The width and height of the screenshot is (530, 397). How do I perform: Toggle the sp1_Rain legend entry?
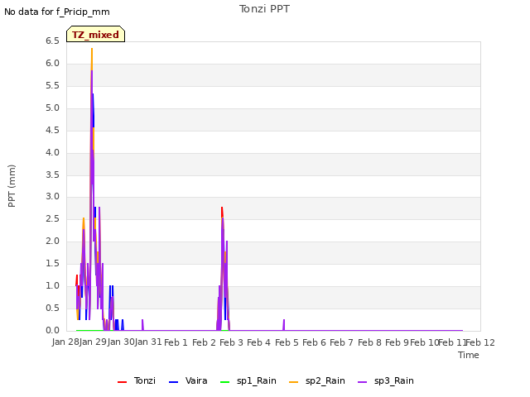coord(248,380)
